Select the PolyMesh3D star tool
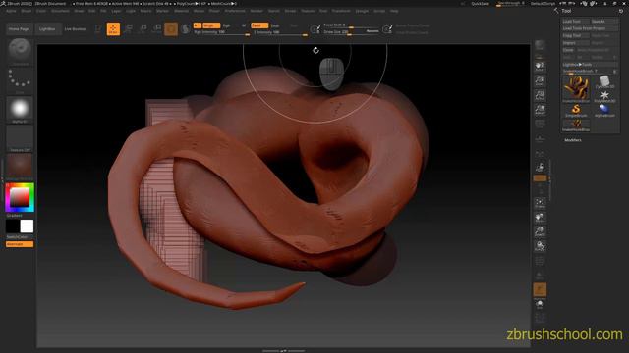The height and width of the screenshot is (353, 629). point(604,96)
